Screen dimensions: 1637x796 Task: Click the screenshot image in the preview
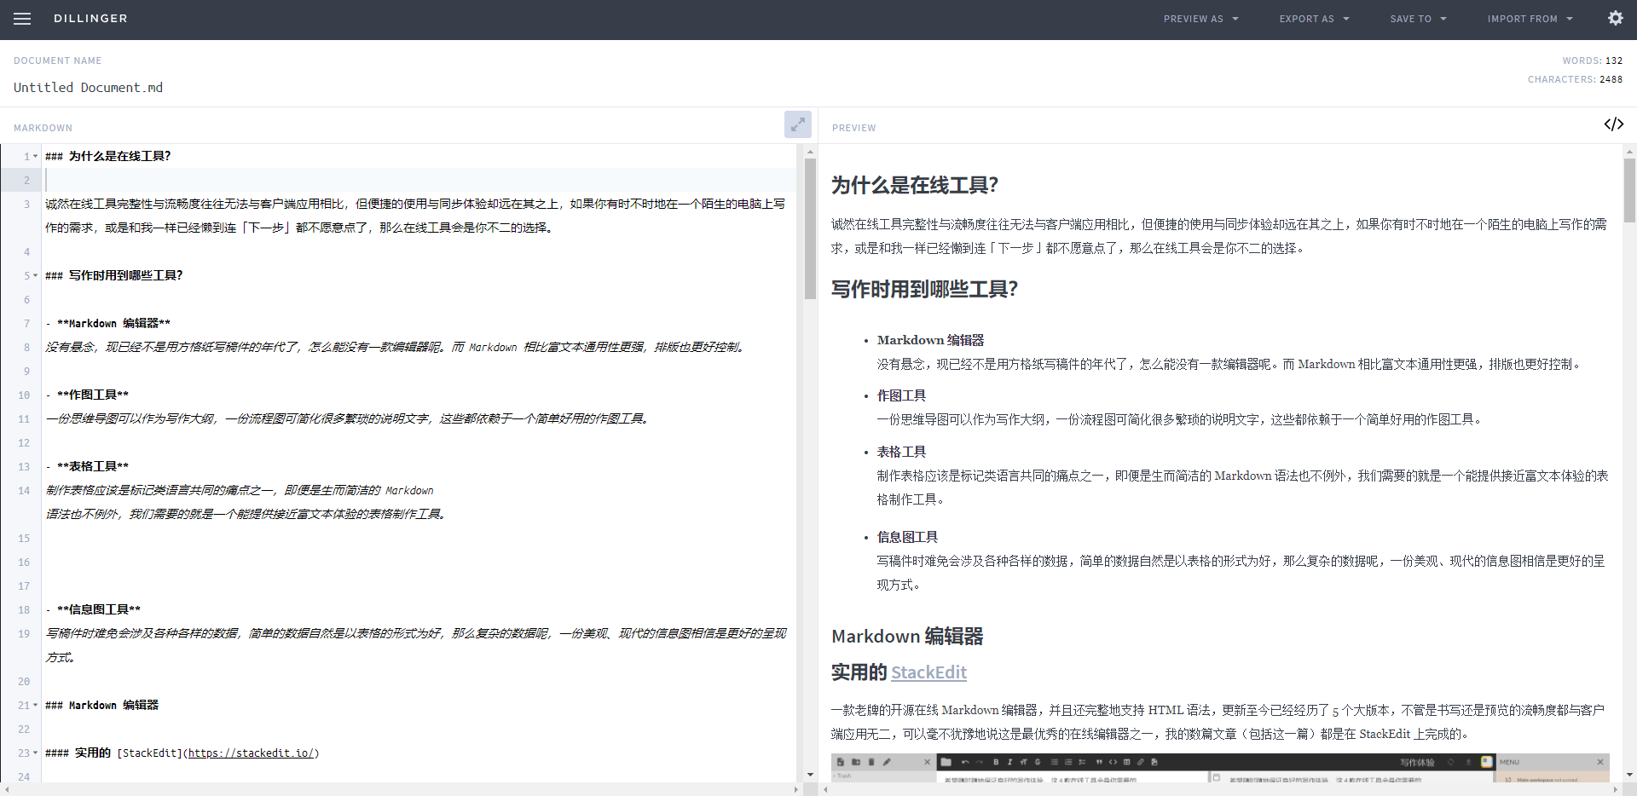coord(1220,768)
